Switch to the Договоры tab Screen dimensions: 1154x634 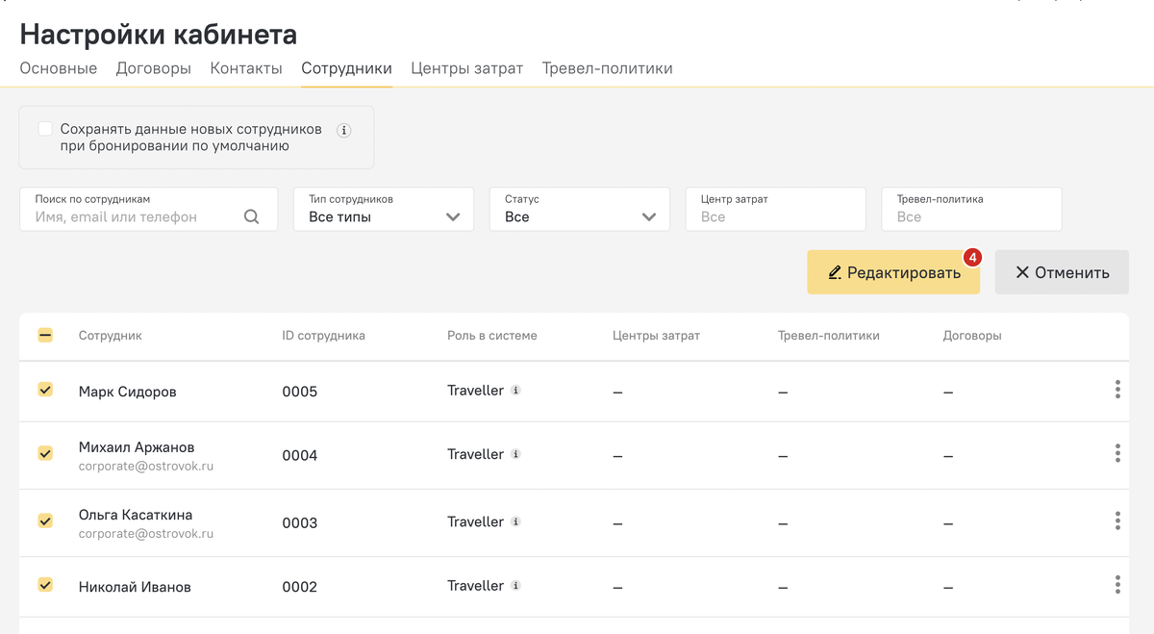[154, 68]
